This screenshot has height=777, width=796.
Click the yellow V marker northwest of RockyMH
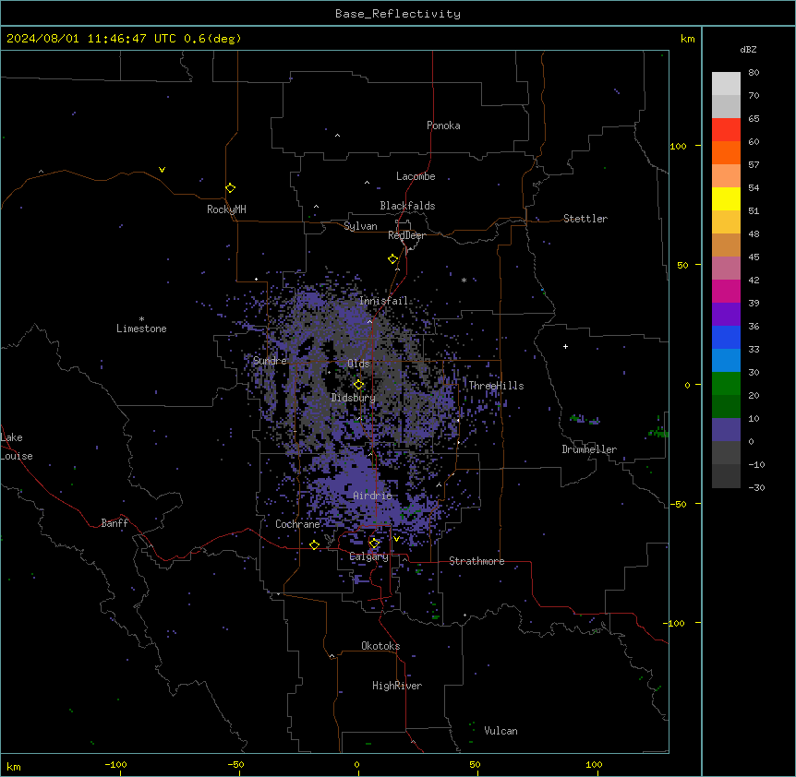coord(162,170)
